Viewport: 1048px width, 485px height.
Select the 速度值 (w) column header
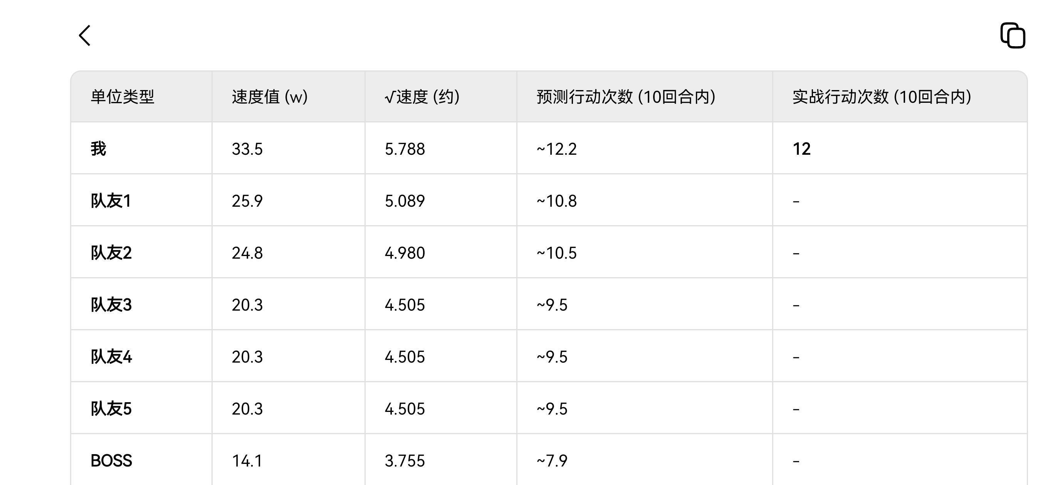270,97
